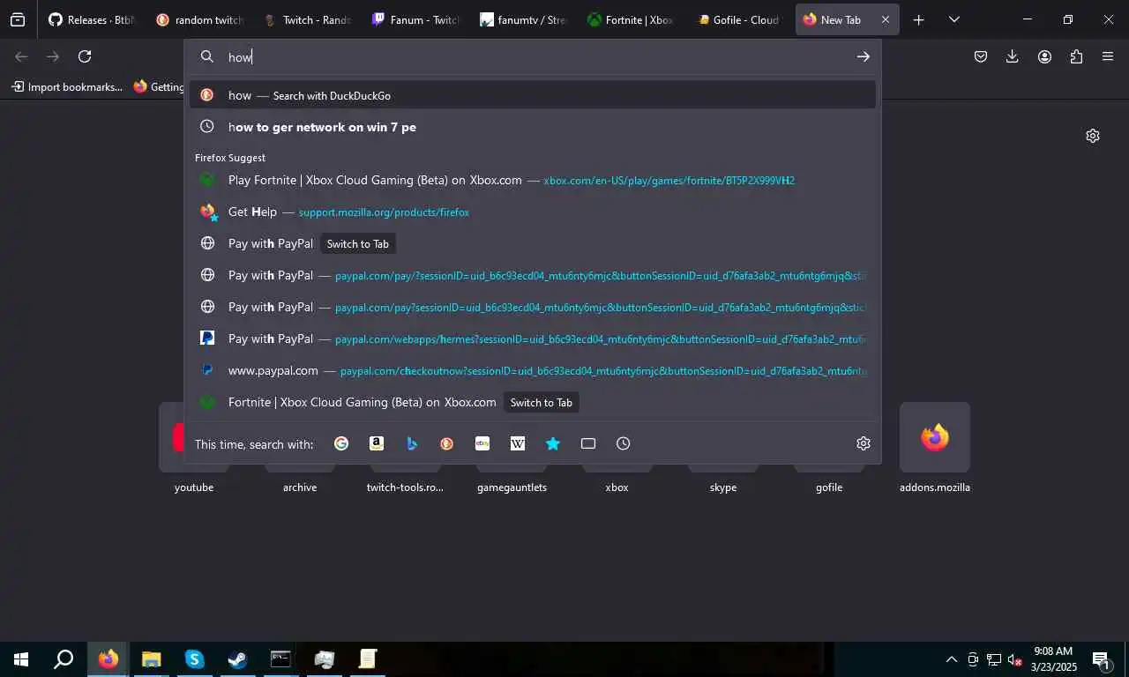The width and height of the screenshot is (1129, 677).
Task: Open the Firefox account menu
Action: coord(1044,56)
